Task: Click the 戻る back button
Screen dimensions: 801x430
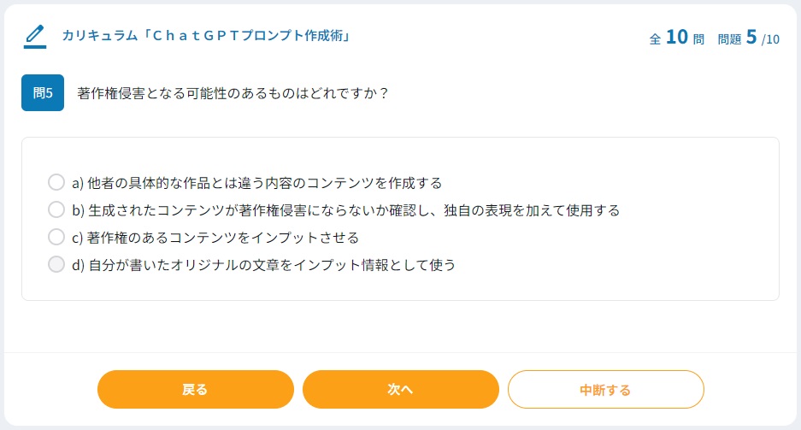Action: click(x=195, y=390)
